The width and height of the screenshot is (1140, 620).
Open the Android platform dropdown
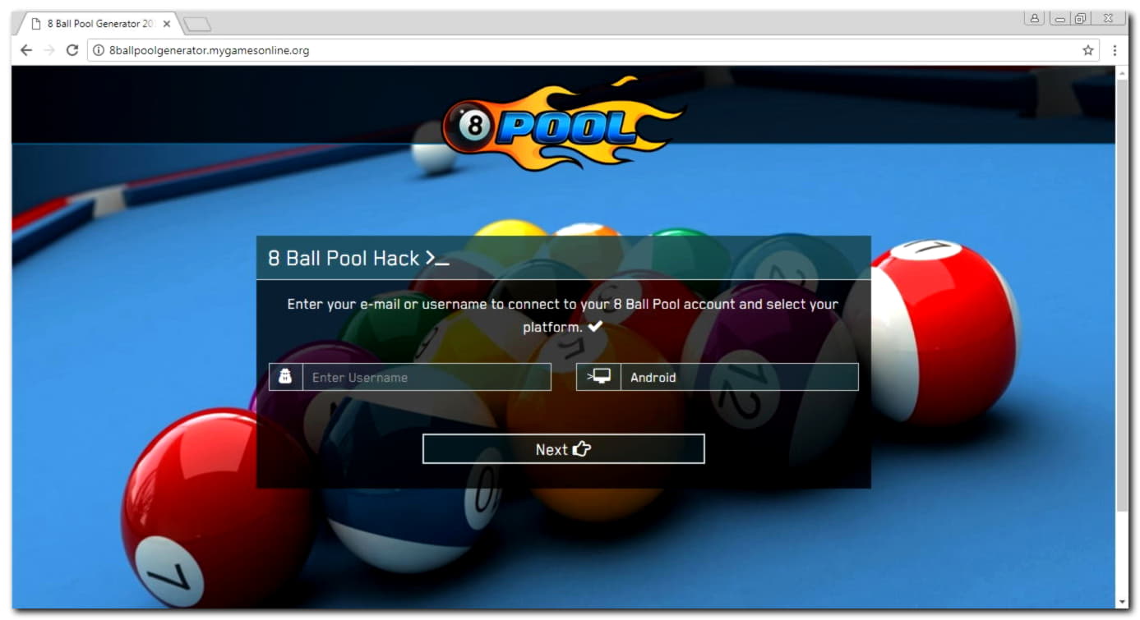[x=739, y=377]
